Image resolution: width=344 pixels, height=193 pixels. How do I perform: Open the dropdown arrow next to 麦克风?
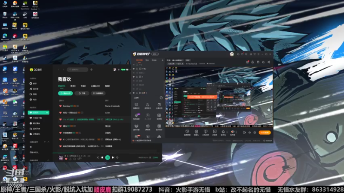pyautogui.click(x=227, y=132)
